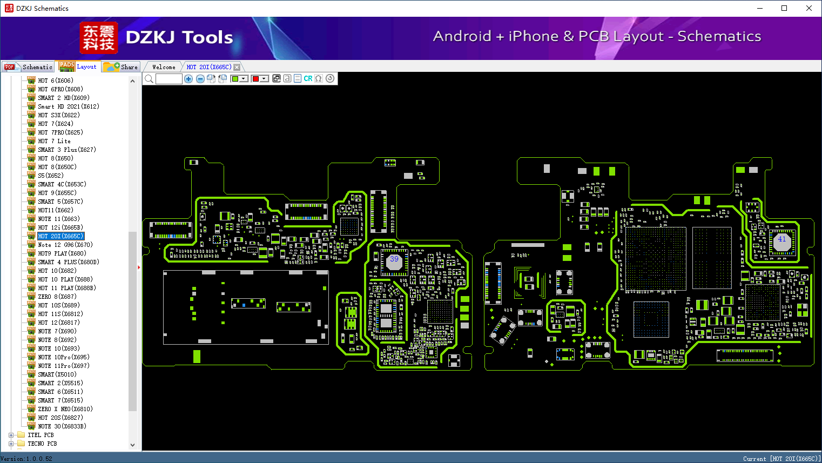Zoom in with the plus icon
Viewport: 822px width, 463px height.
pyautogui.click(x=188, y=79)
